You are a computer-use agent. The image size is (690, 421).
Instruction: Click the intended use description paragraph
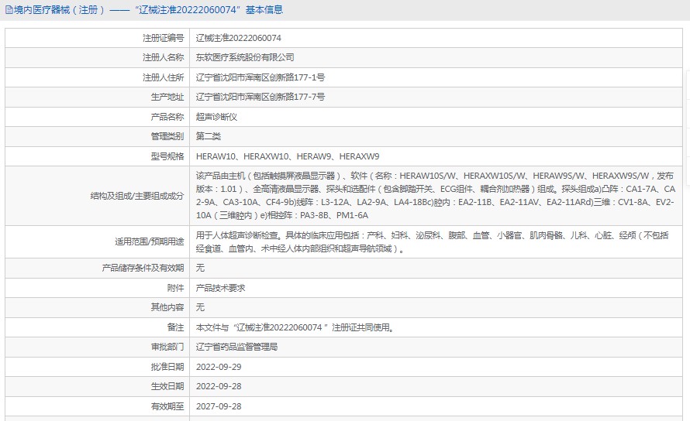click(432, 241)
